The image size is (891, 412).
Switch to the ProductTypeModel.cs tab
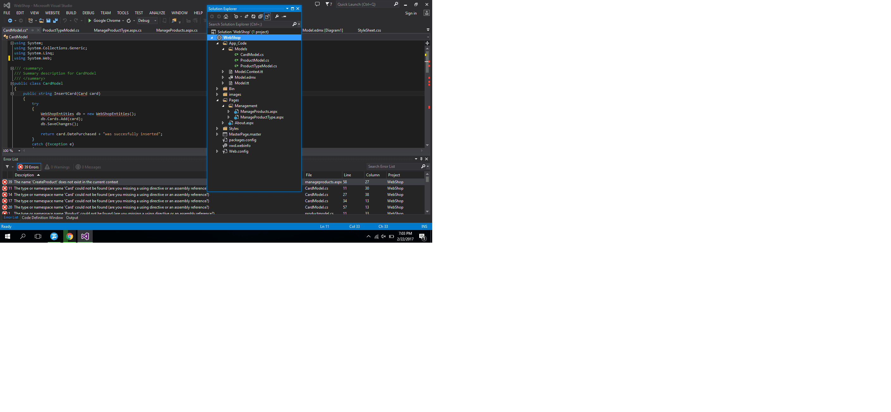coord(61,30)
